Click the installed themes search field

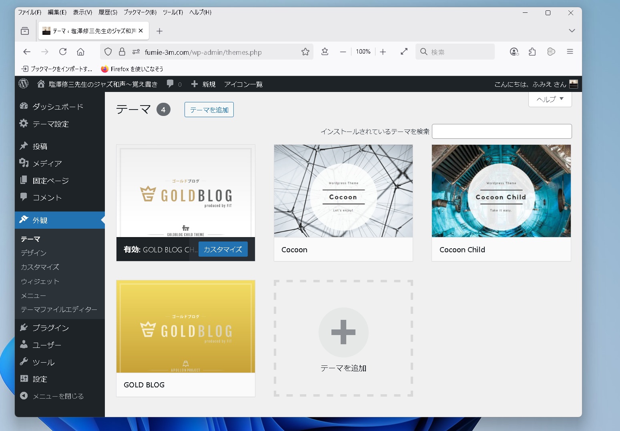[x=502, y=131]
